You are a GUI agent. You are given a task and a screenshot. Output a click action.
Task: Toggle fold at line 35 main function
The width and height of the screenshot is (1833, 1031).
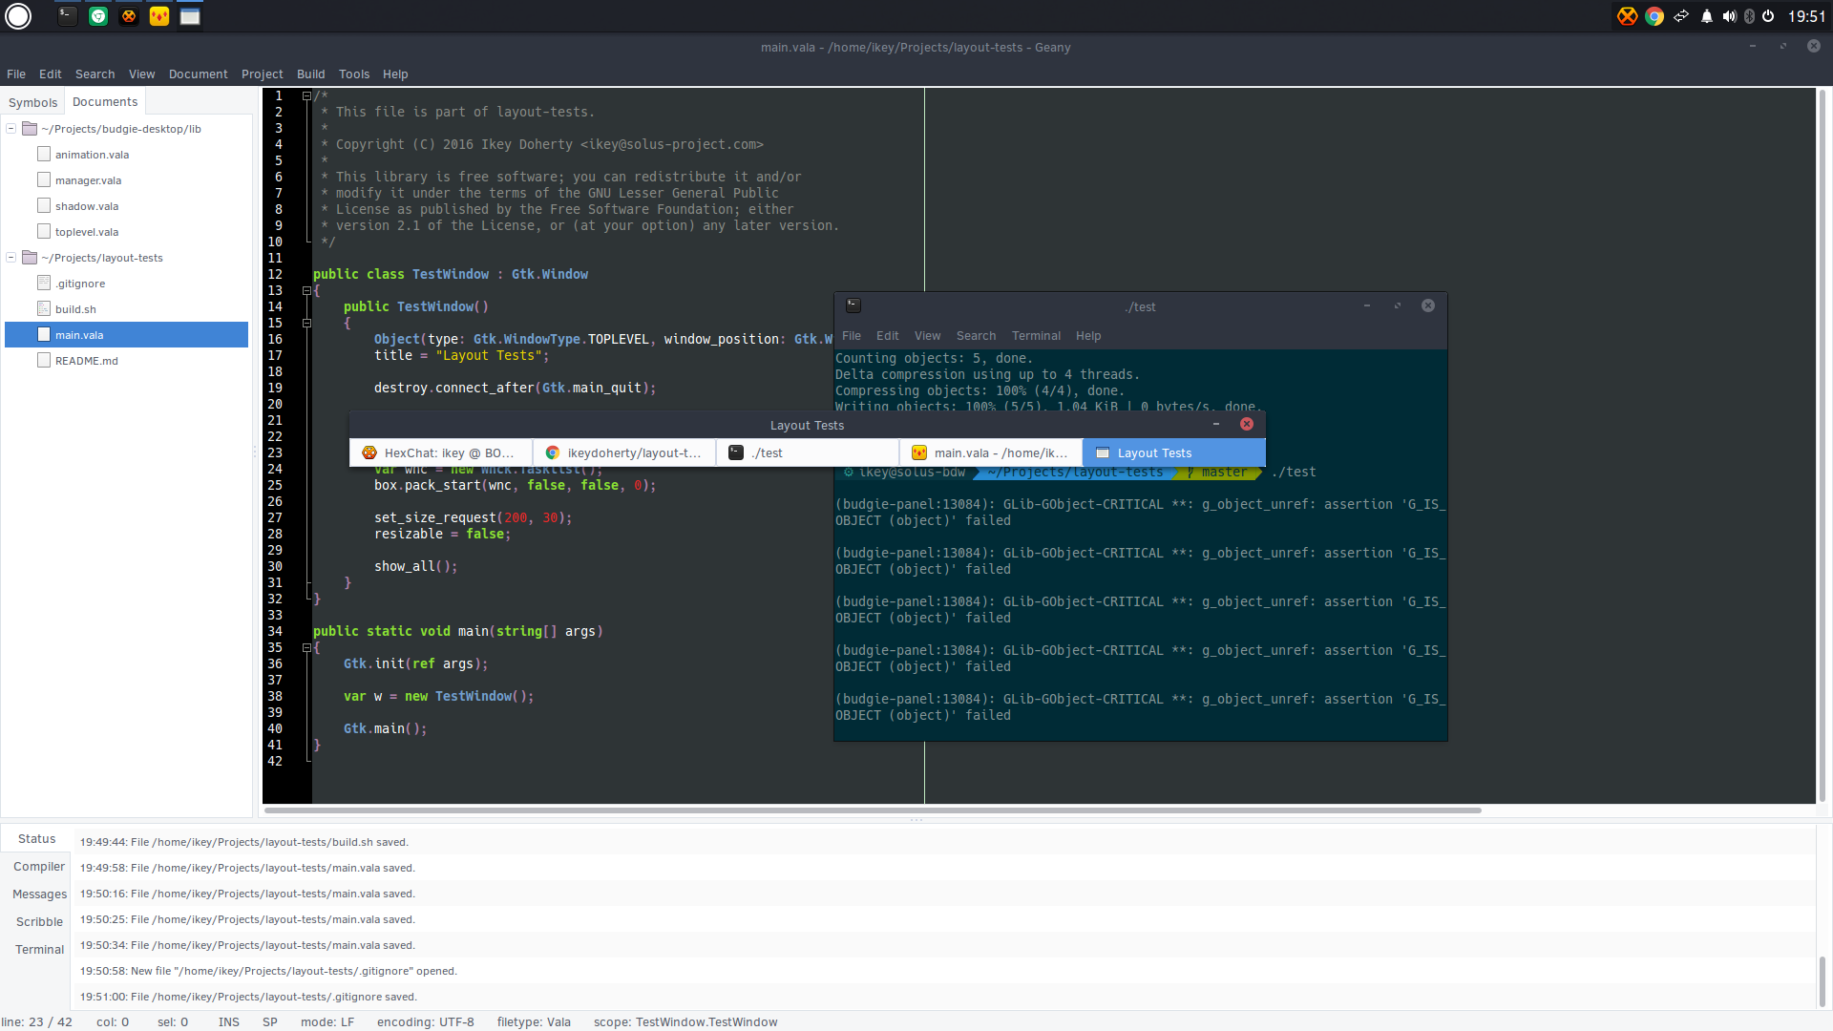306,647
